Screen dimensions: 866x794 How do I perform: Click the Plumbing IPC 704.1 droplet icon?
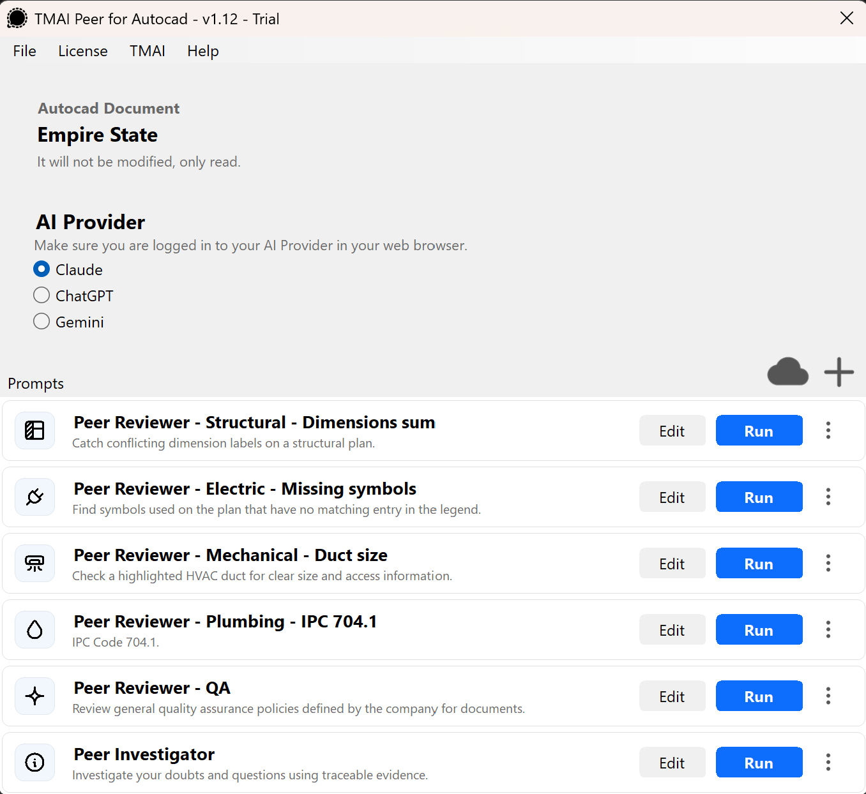click(x=34, y=629)
